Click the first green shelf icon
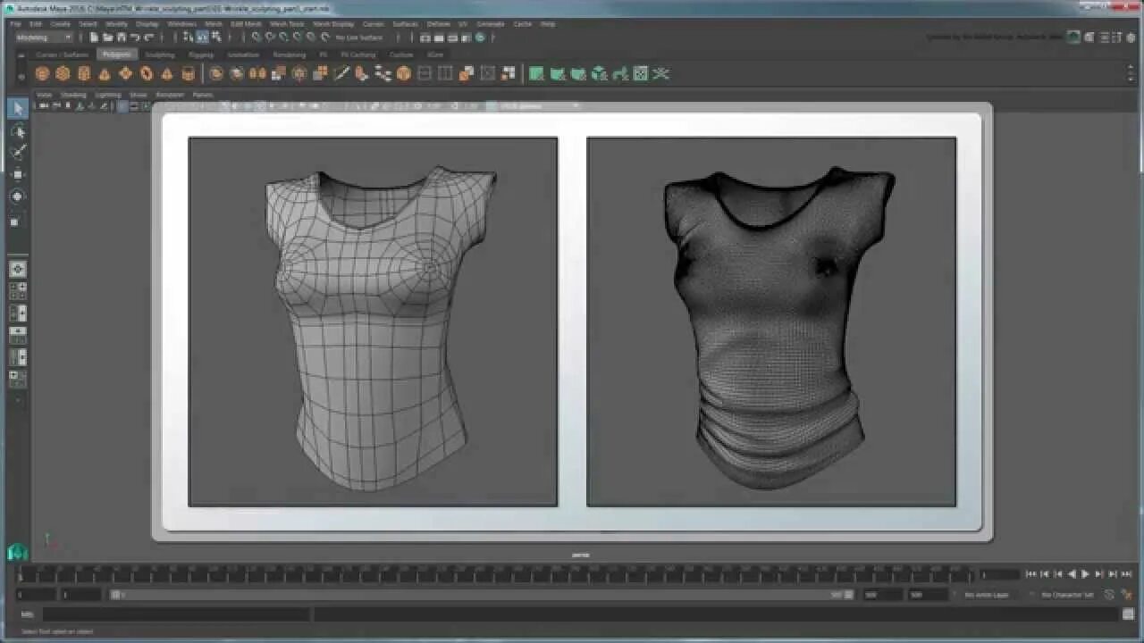The width and height of the screenshot is (1144, 643). click(x=536, y=73)
